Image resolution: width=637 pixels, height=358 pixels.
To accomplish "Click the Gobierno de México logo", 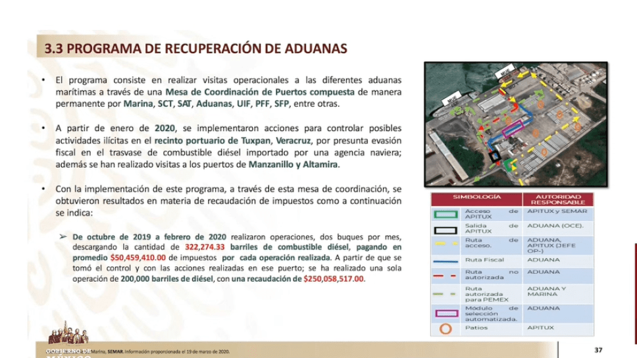I will click(x=68, y=341).
